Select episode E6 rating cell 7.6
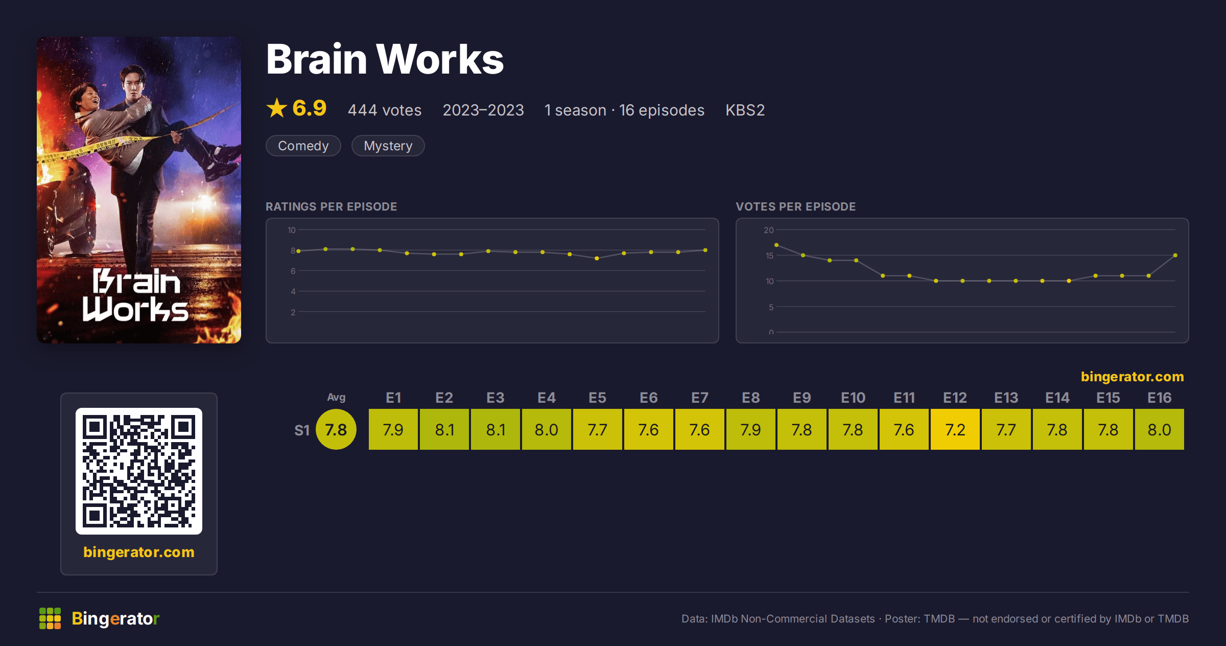 tap(649, 429)
